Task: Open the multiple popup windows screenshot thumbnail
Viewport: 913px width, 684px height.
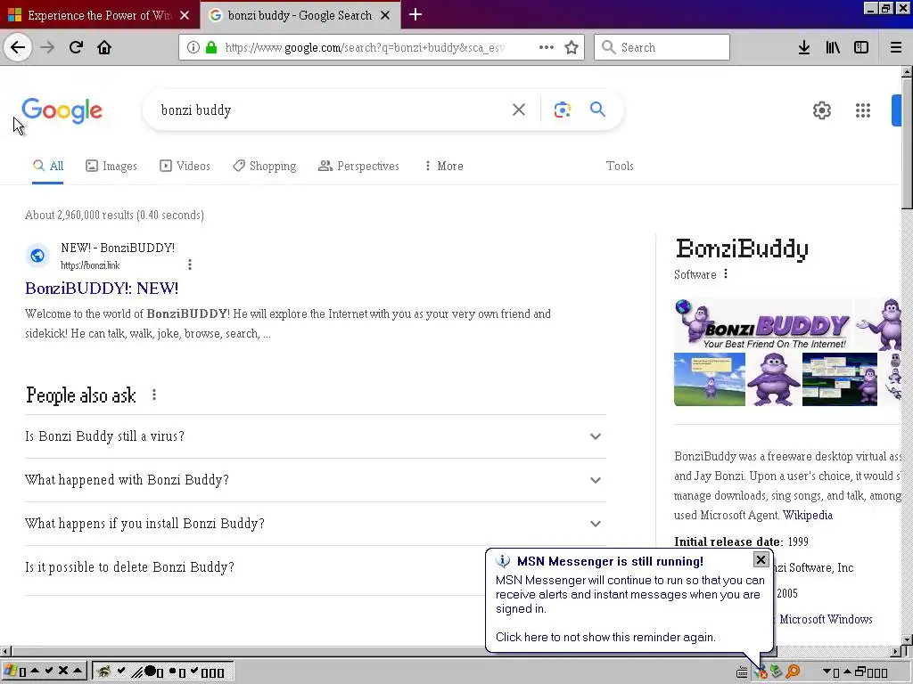Action: coord(840,379)
